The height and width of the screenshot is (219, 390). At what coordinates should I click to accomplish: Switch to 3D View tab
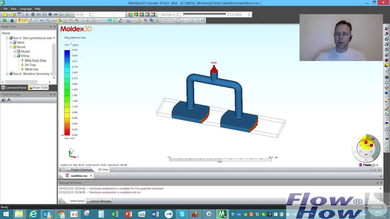[x=103, y=169]
